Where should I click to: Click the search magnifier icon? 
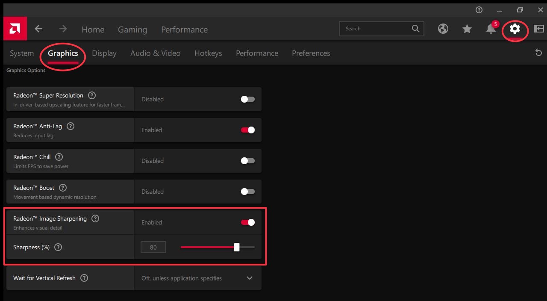point(415,28)
